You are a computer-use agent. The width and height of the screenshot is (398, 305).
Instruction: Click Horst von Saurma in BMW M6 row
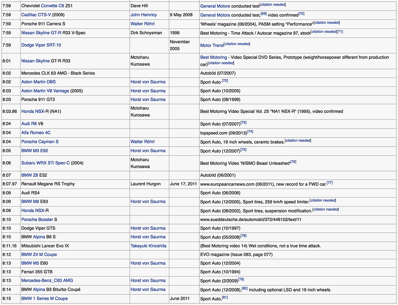[148, 201]
